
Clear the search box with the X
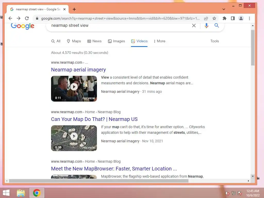pyautogui.click(x=194, y=26)
